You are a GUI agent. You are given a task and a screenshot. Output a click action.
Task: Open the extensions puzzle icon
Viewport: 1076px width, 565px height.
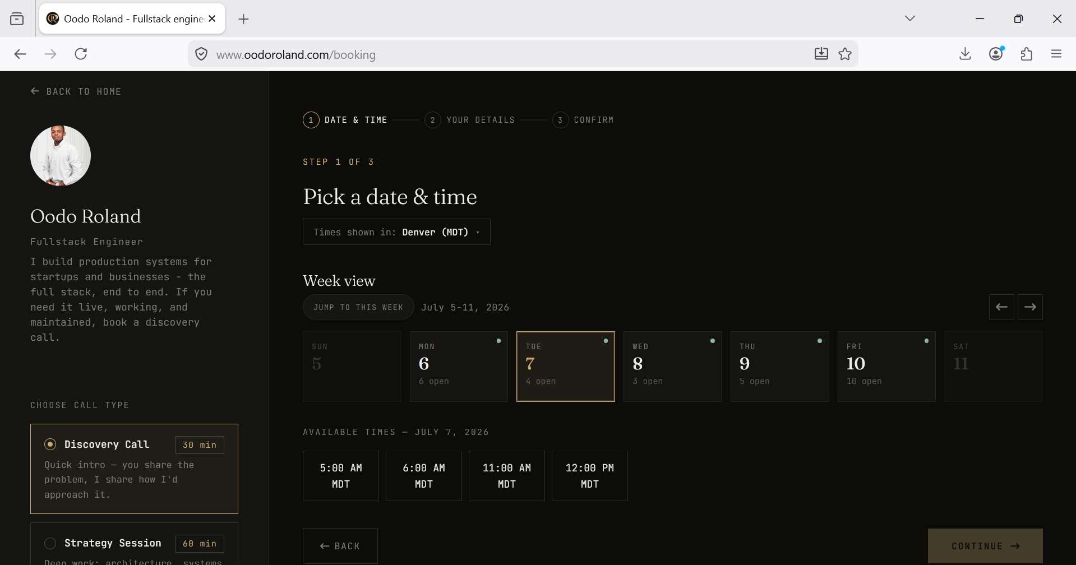(x=1026, y=54)
